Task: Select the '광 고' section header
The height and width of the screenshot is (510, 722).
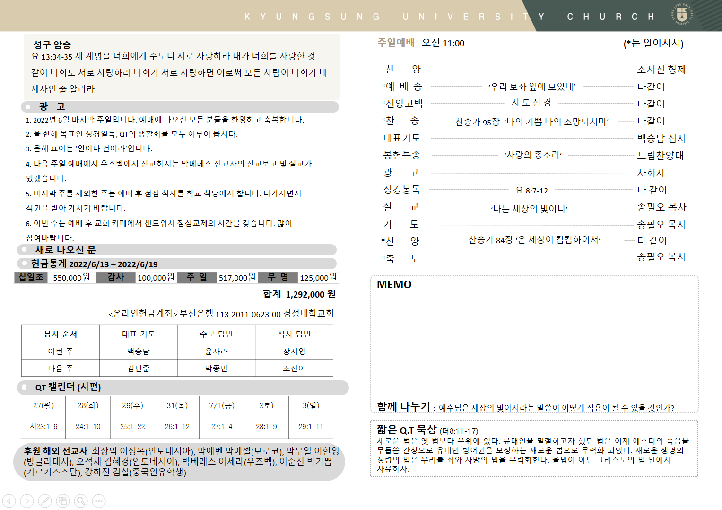Action: coord(180,106)
